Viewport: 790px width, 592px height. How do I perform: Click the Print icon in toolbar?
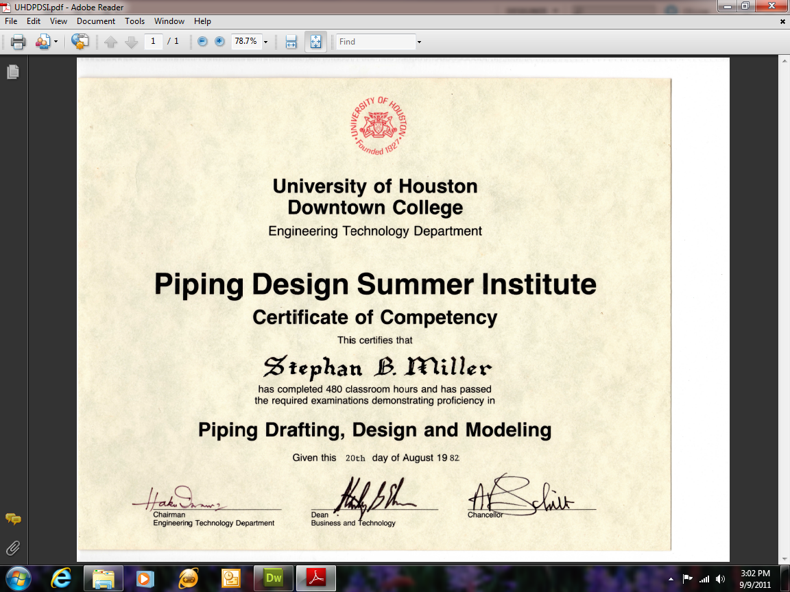click(x=18, y=42)
